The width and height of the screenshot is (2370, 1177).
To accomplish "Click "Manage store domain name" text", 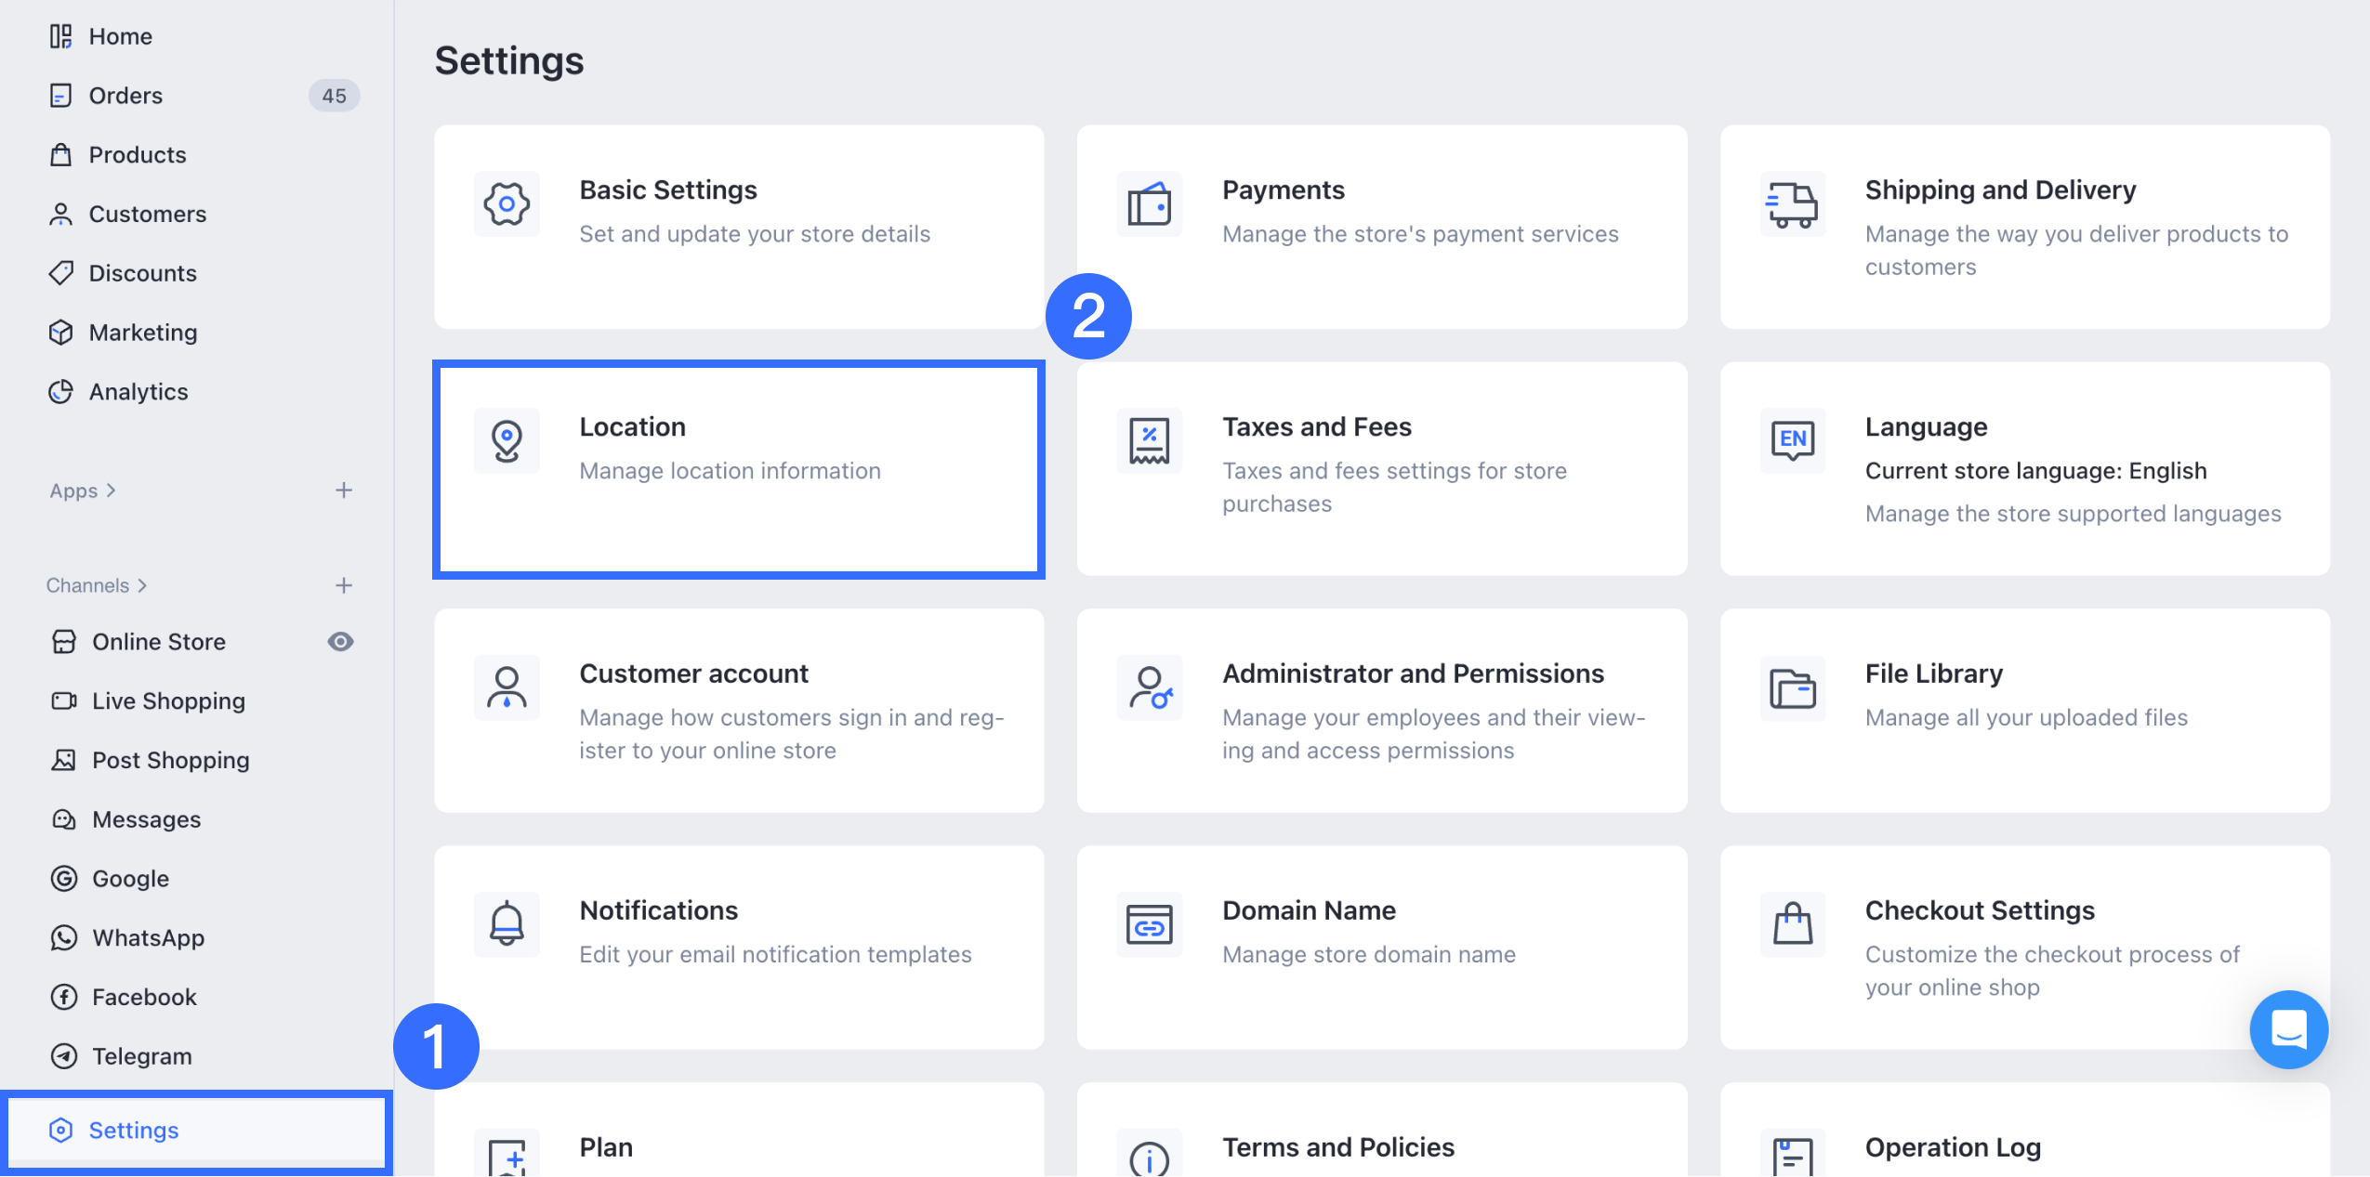I will [x=1369, y=955].
